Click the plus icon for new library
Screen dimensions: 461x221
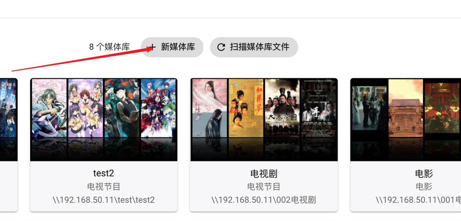(x=152, y=47)
